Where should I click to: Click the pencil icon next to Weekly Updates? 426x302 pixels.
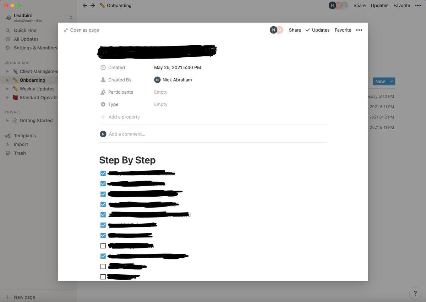[15, 89]
